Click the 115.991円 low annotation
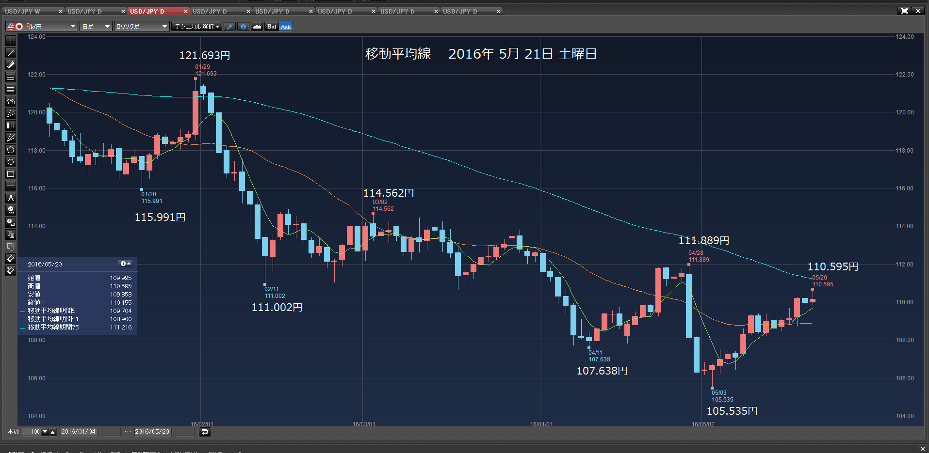The height and width of the screenshot is (453, 929). [x=160, y=217]
